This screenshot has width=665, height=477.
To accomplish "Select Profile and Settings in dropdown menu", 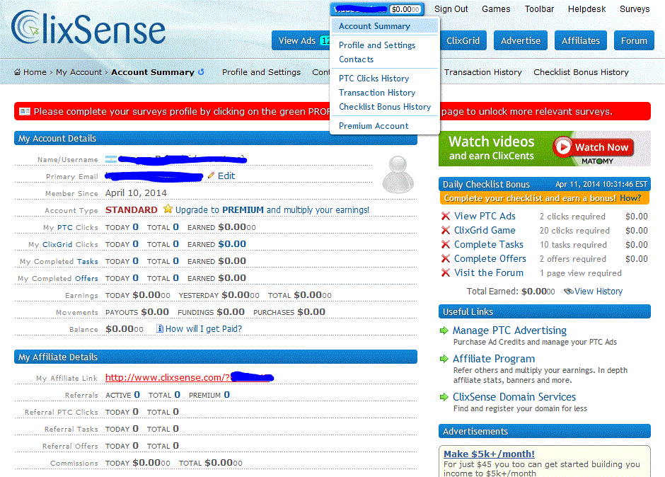I will point(376,45).
